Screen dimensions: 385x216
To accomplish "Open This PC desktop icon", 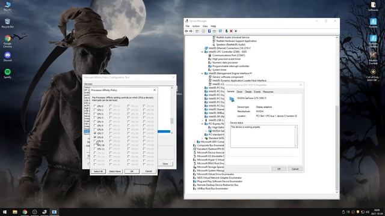I will click(x=8, y=7).
